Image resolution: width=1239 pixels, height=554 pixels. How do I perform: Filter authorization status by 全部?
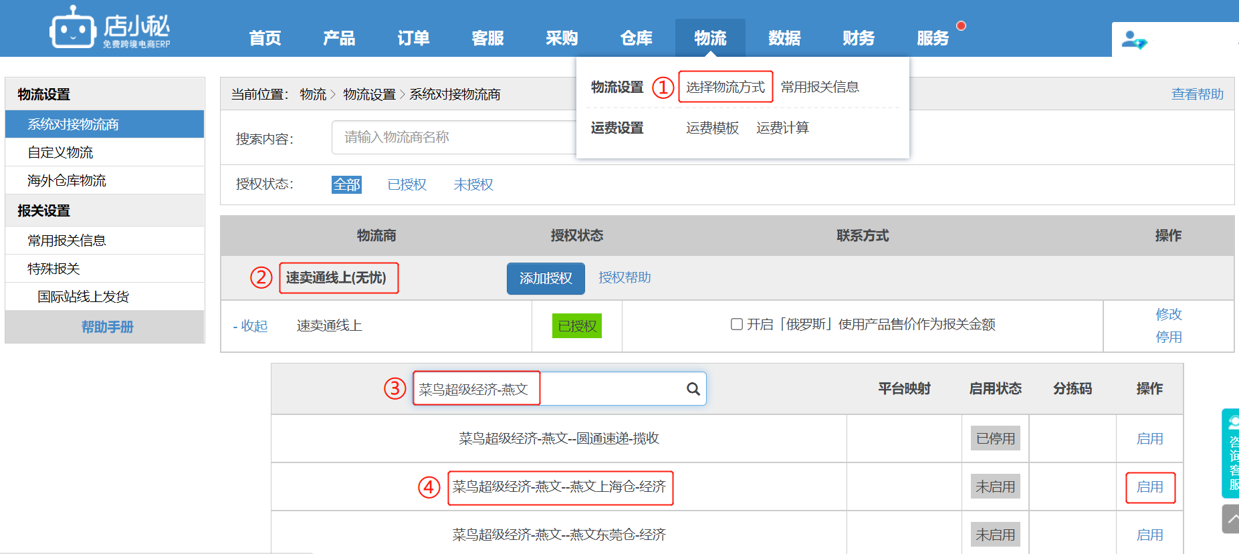(346, 184)
